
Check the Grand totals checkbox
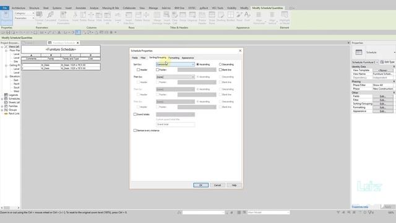pos(135,115)
